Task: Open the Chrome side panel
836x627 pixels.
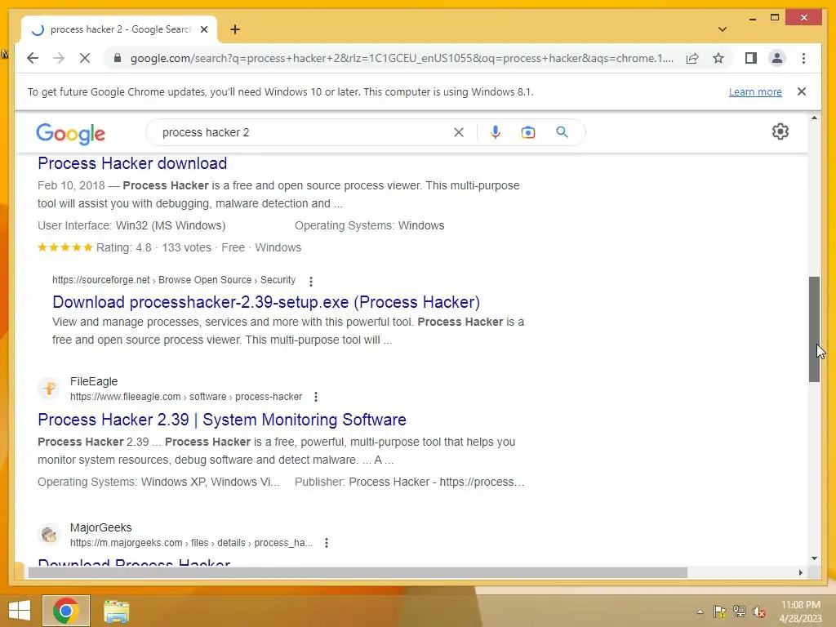Action: tap(751, 58)
